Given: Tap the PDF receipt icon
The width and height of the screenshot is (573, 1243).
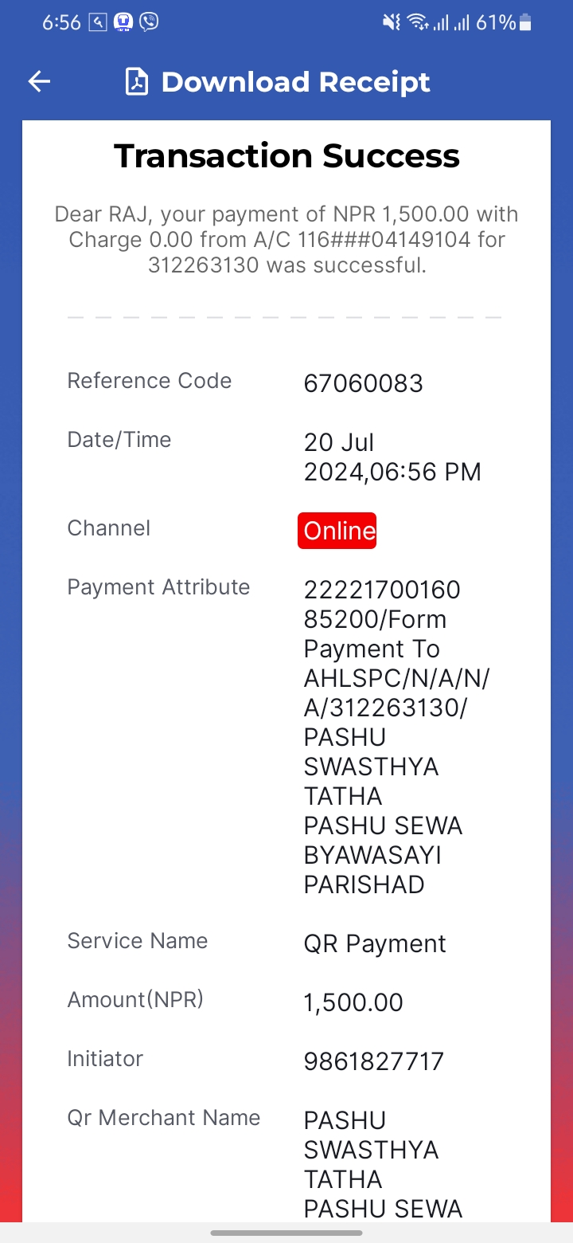Looking at the screenshot, I should [x=137, y=82].
